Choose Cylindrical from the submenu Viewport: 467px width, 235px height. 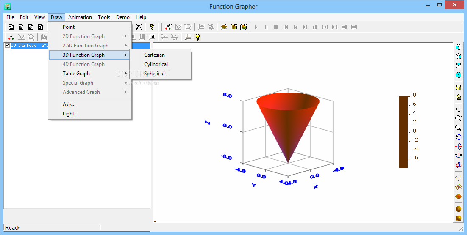click(x=160, y=64)
